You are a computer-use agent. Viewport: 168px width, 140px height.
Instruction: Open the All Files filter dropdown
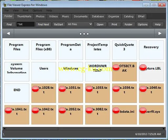pyautogui.click(x=79, y=24)
